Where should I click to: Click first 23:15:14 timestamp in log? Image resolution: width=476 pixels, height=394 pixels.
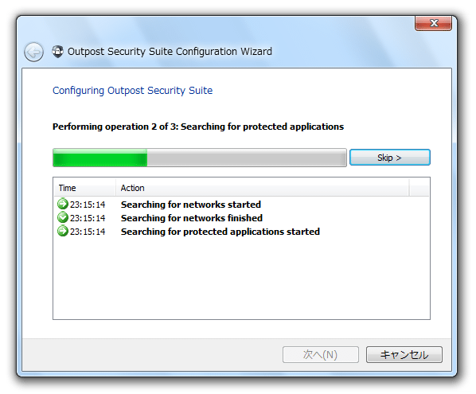[88, 205]
